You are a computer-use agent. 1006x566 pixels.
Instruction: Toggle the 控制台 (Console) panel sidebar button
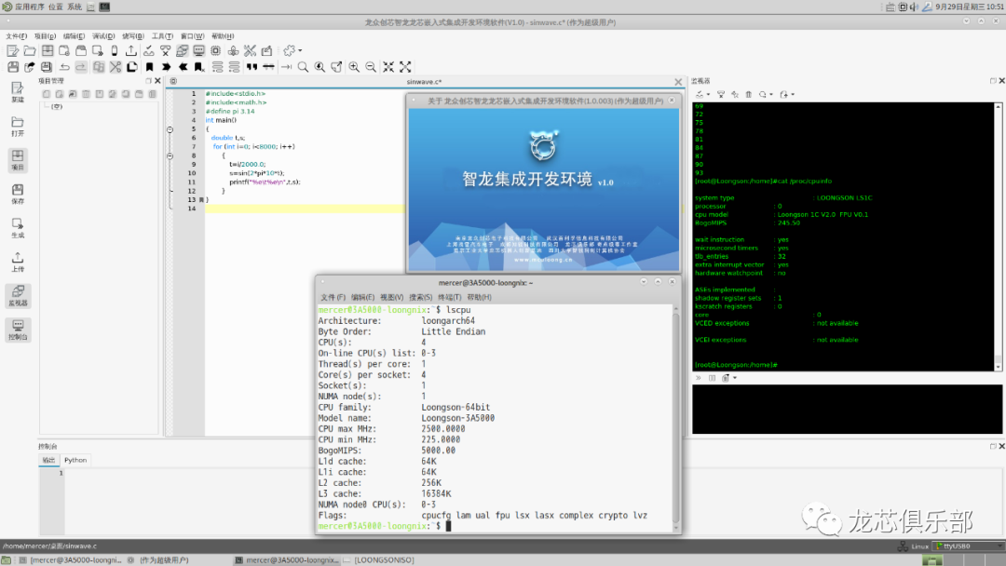coord(18,330)
